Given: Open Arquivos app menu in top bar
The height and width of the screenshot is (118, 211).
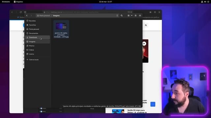Looking at the screenshot, I should point(18,2).
